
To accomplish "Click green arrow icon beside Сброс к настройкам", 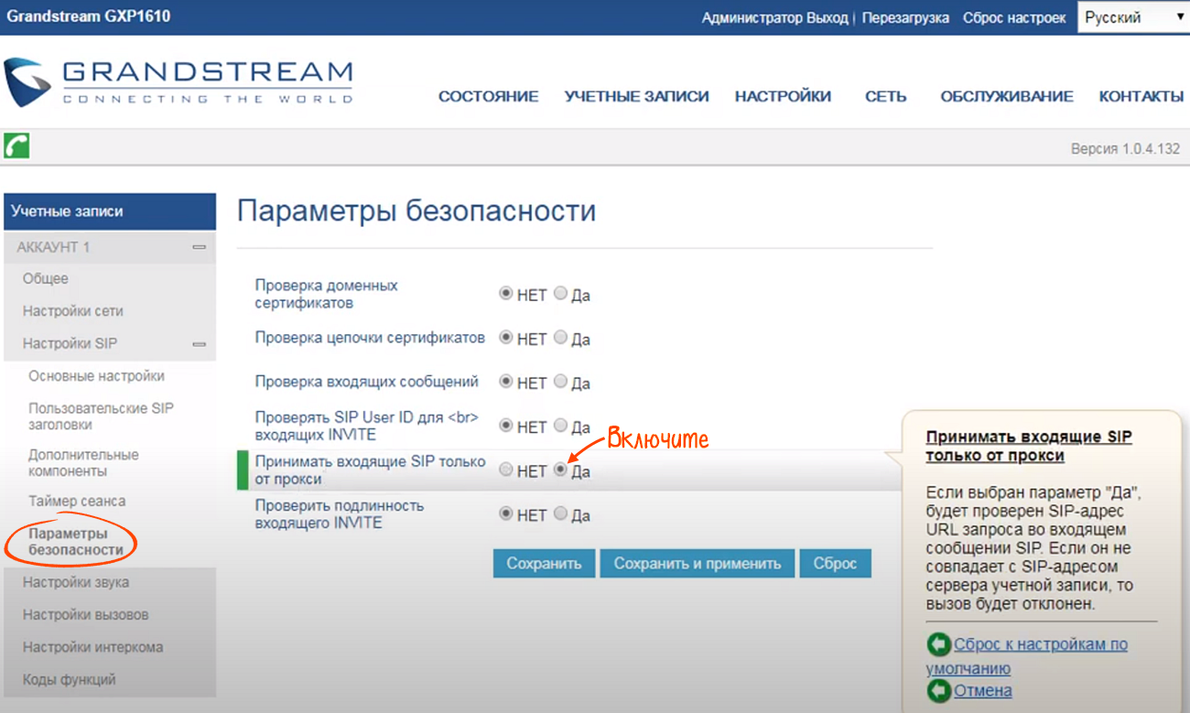I will [x=938, y=644].
